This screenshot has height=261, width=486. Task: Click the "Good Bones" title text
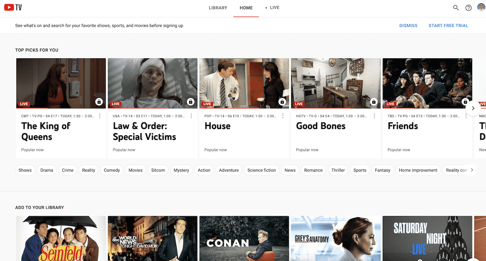point(321,126)
